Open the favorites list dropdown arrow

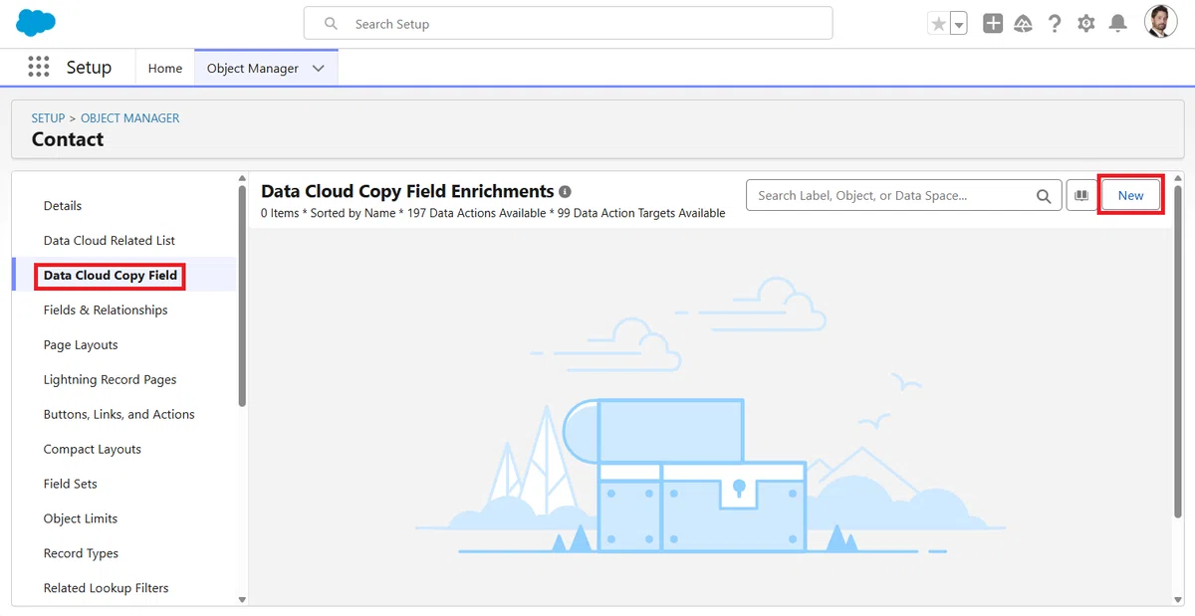tap(959, 24)
